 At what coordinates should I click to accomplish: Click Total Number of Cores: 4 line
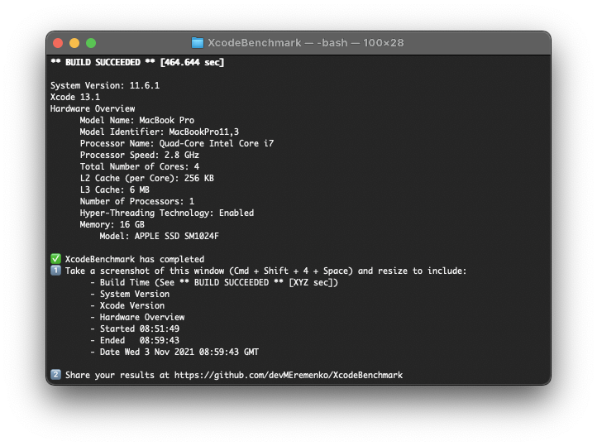[140, 166]
